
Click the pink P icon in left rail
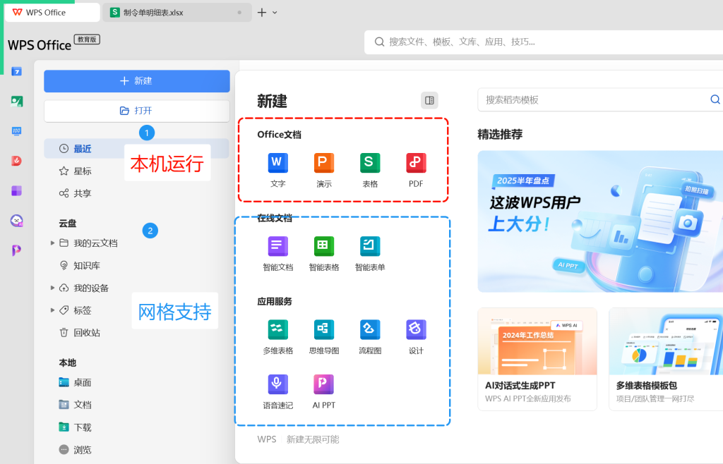tap(17, 250)
